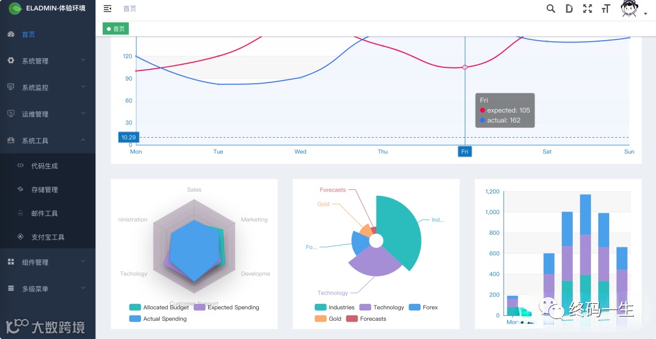Click the 'Forecasts' pie callout label
656x339 pixels.
coord(333,190)
